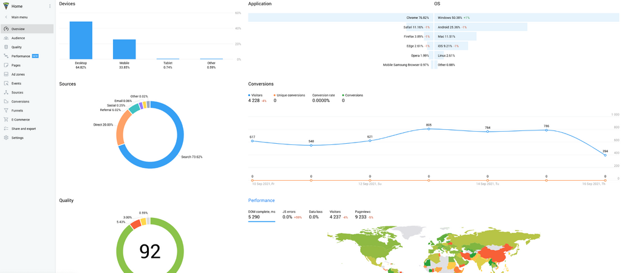Open Ad zones via its sidebar icon
This screenshot has width=622, height=273.
(x=6, y=74)
